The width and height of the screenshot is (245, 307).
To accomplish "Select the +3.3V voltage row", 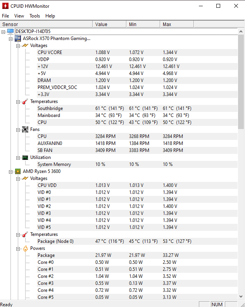I will [137, 94].
